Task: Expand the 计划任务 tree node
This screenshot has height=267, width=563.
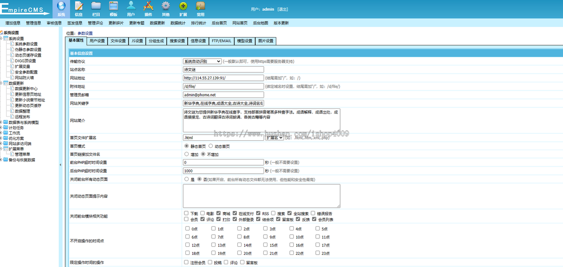Action: click(1, 128)
